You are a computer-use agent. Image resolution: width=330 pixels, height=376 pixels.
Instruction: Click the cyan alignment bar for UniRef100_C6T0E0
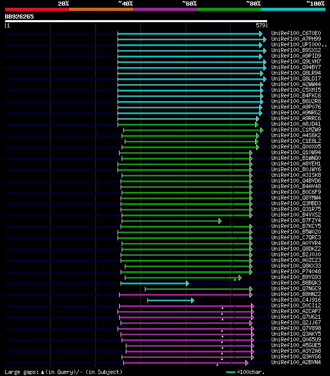pos(189,34)
